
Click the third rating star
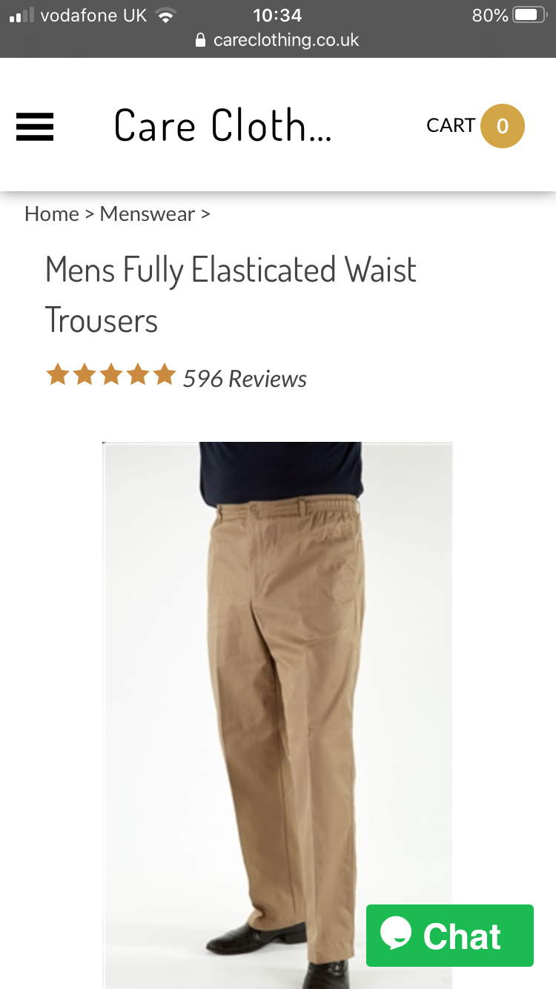[x=111, y=375]
